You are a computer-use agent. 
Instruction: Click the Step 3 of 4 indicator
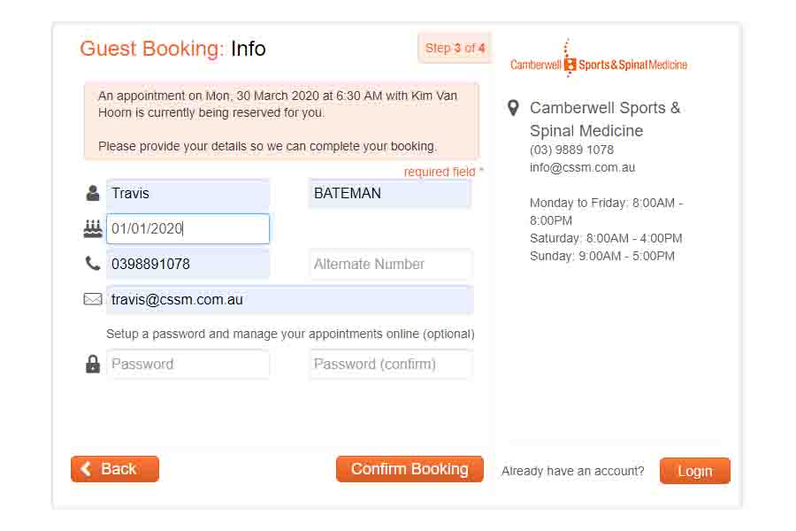455,48
